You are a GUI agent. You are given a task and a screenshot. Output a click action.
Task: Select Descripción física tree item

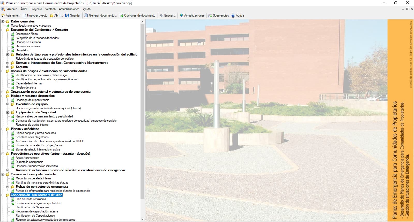27,34
